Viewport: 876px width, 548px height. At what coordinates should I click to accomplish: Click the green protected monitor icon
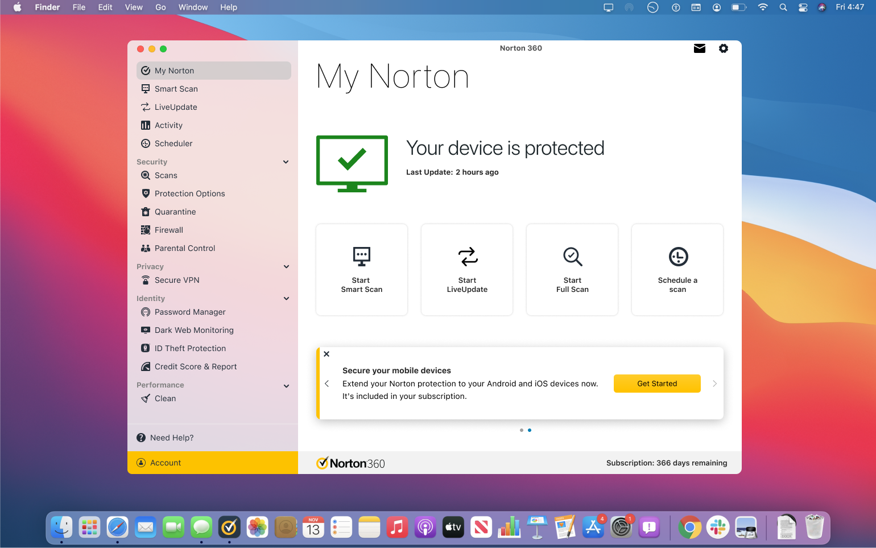pos(352,164)
